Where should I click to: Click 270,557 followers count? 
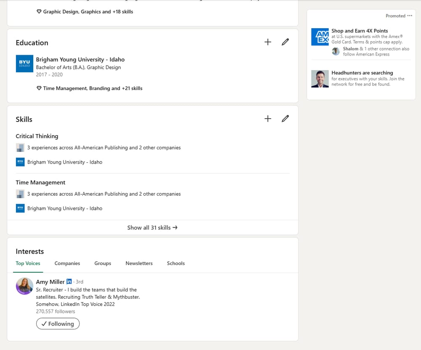pyautogui.click(x=56, y=311)
